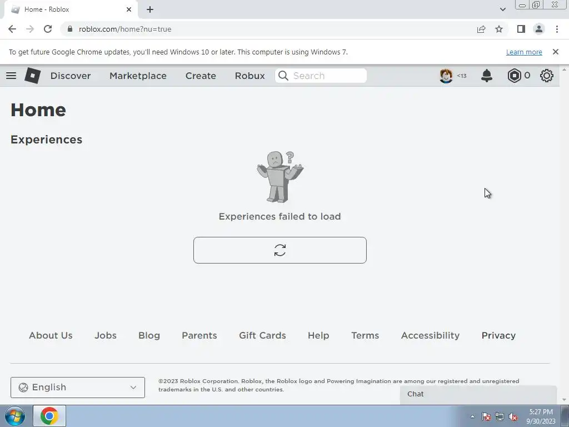The width and height of the screenshot is (569, 427).
Task: Click the network tray icon
Action: (500, 416)
